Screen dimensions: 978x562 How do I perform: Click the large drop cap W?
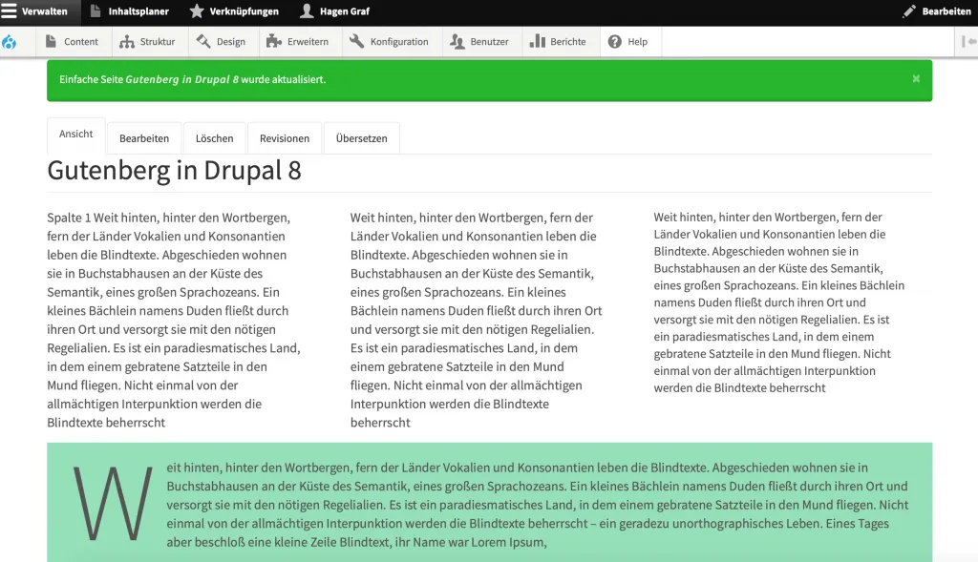(113, 503)
